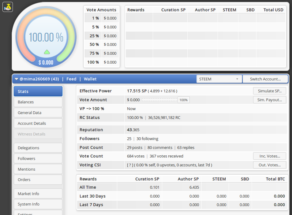View the System Info tab
Screen dimensions: 292x215
[38, 204]
